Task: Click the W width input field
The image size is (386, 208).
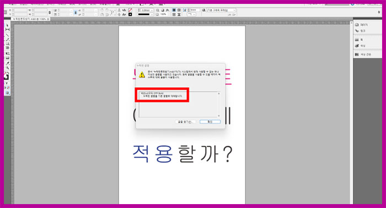Action: 40,10
